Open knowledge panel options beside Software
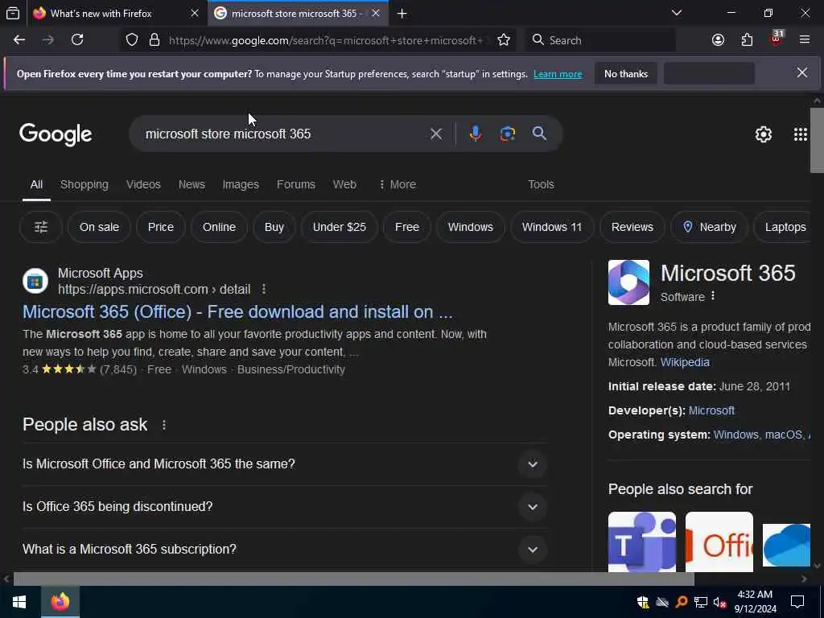Viewport: 824px width, 618px height. 713,296
